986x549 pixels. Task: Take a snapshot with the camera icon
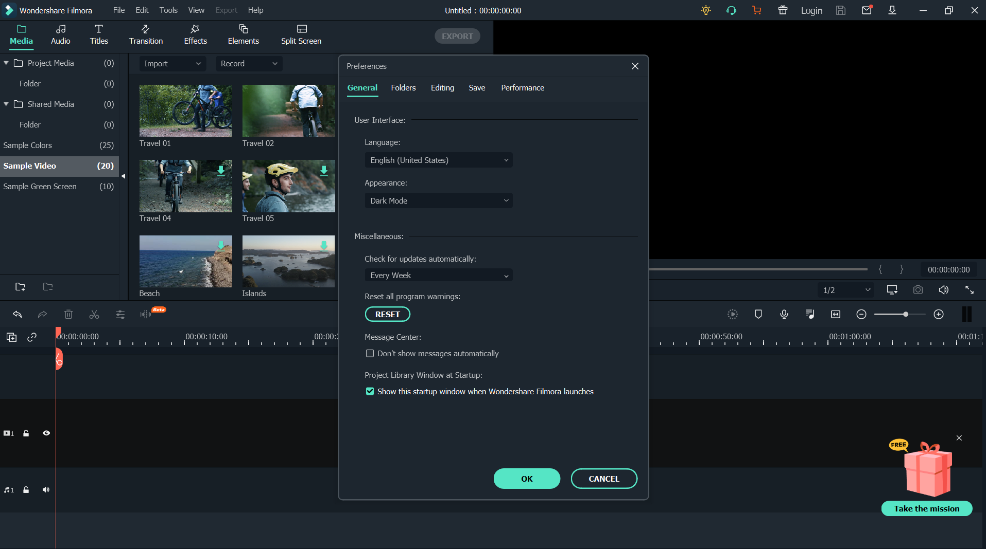[x=918, y=289]
